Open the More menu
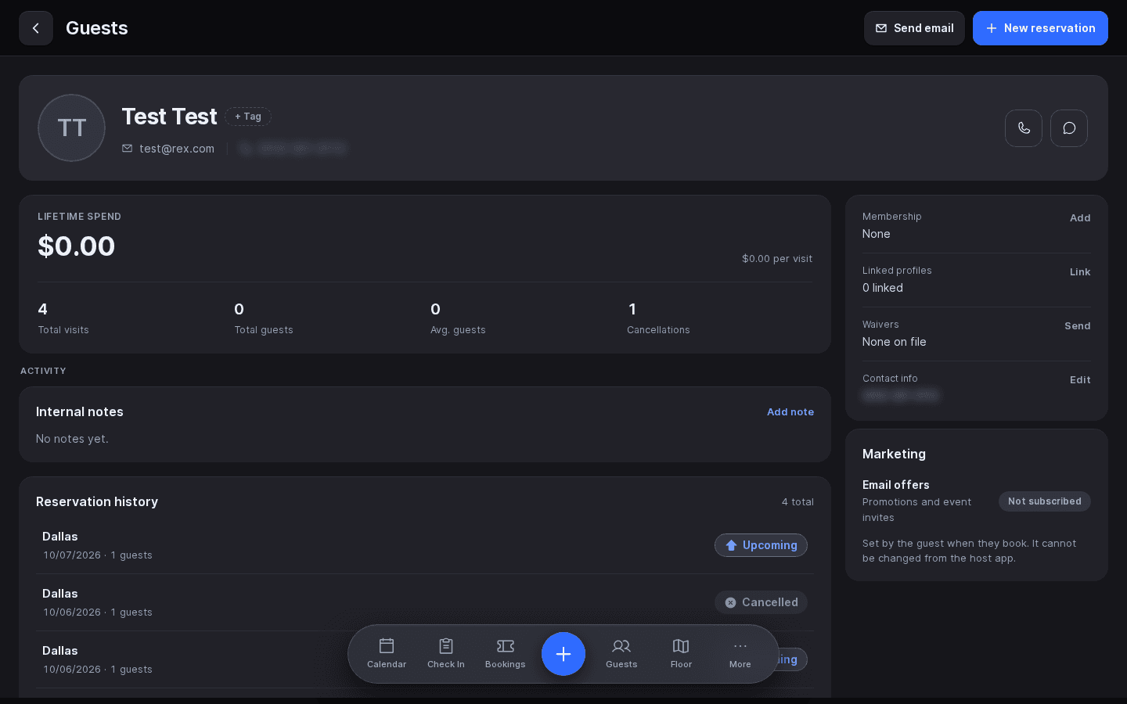This screenshot has height=704, width=1127. (x=740, y=654)
